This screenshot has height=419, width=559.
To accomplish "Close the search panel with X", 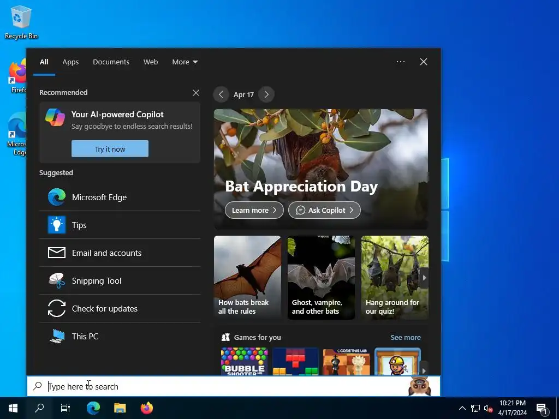I will (x=424, y=62).
